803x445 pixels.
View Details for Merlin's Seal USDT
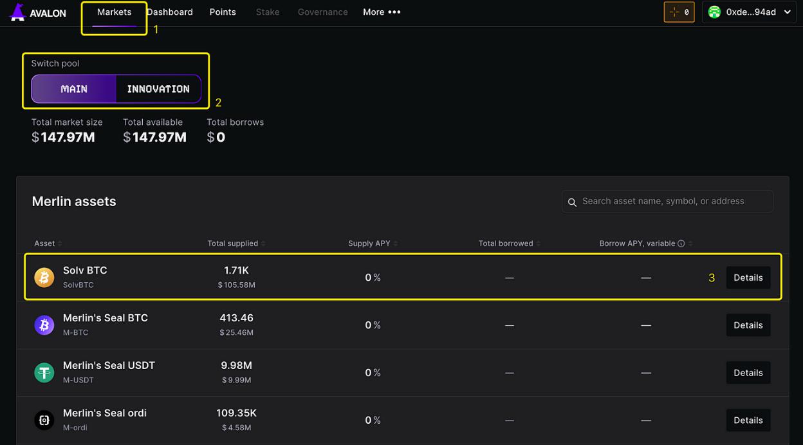[748, 373]
